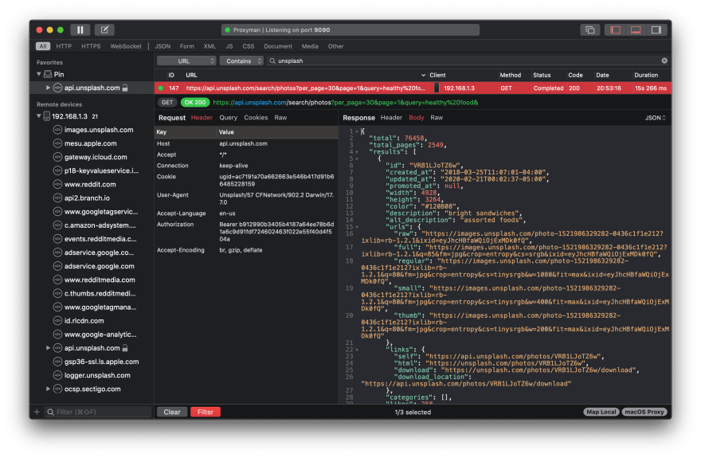The image size is (701, 458).
Task: Collapse the JSON links object fold arrow
Action: [x=357, y=350]
